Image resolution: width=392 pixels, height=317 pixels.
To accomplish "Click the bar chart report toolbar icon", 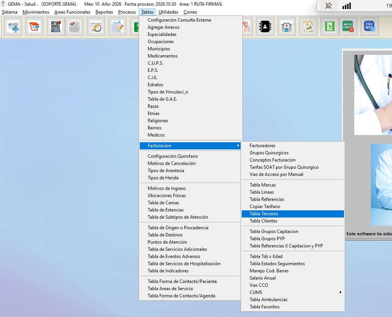I will 308,26.
